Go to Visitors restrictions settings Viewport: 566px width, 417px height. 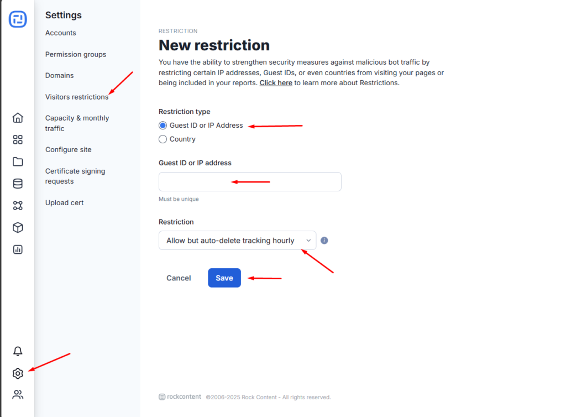click(x=77, y=97)
